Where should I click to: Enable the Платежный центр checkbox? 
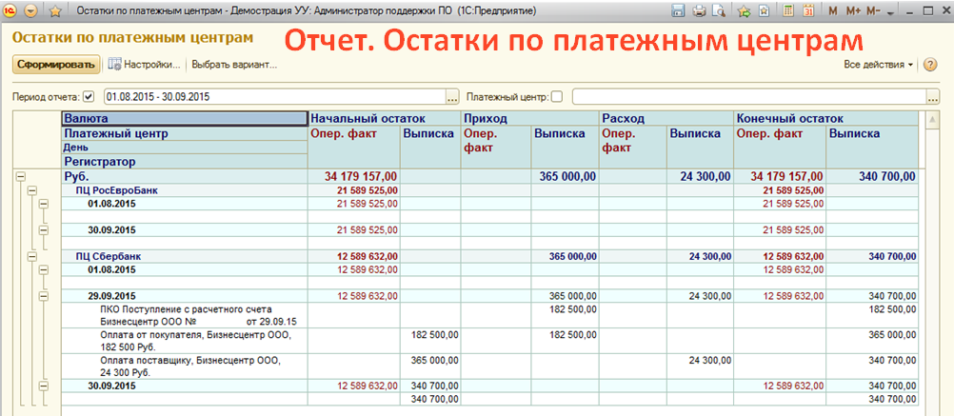tap(557, 96)
